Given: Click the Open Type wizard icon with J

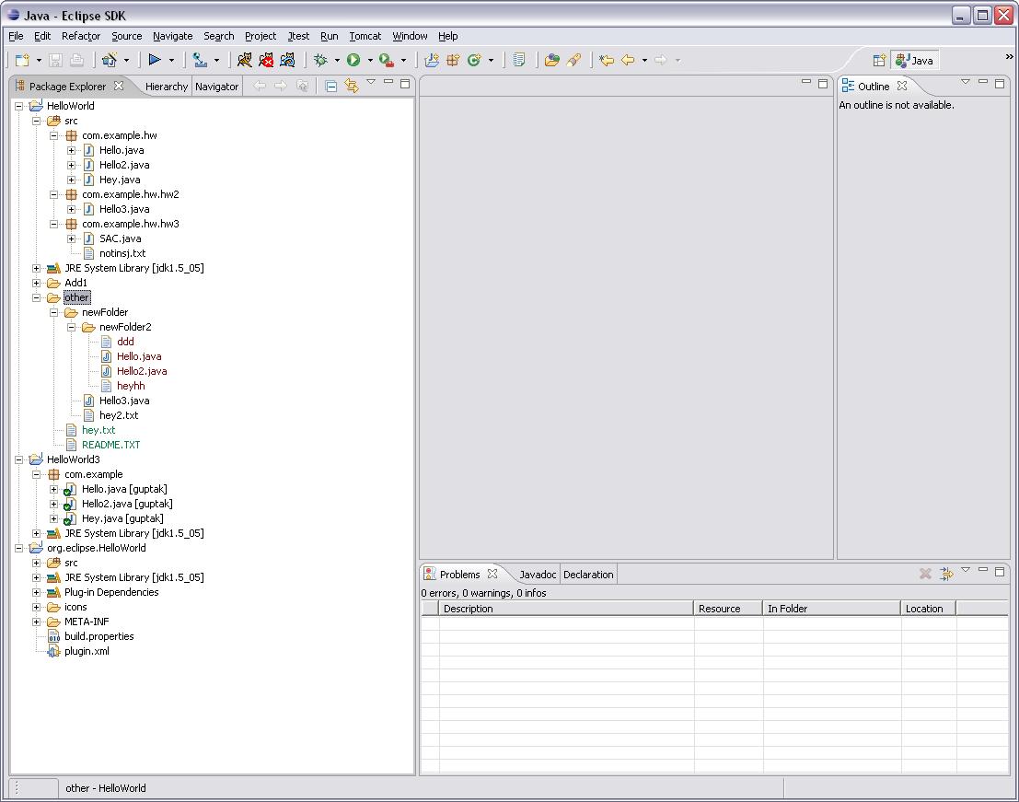Looking at the screenshot, I should [110, 61].
